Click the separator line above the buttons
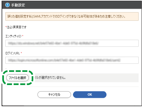This screenshot has height=107, width=142. [x=72, y=87]
